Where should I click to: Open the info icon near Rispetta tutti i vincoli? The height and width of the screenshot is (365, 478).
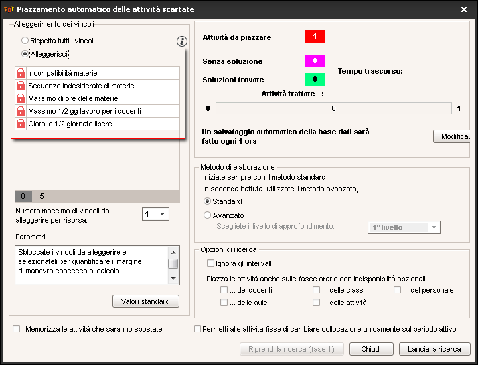click(182, 41)
